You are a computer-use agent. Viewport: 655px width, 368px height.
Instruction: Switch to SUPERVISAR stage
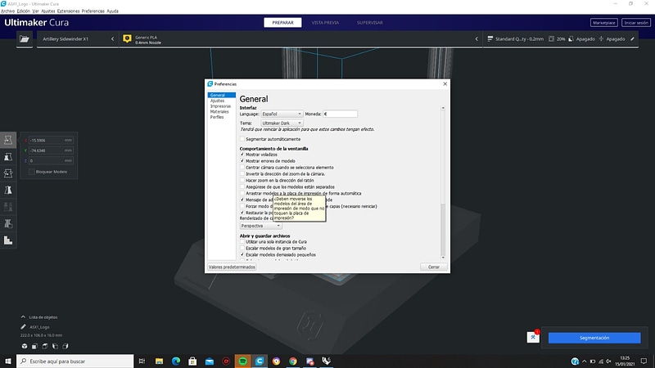370,23
